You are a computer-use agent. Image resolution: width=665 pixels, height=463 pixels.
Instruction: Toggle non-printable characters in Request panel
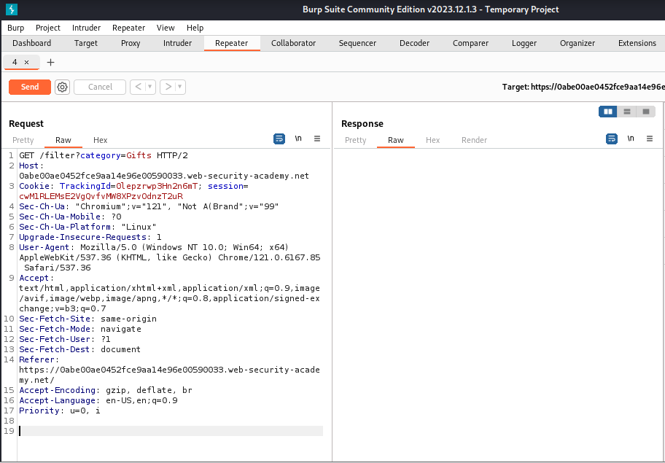(298, 139)
